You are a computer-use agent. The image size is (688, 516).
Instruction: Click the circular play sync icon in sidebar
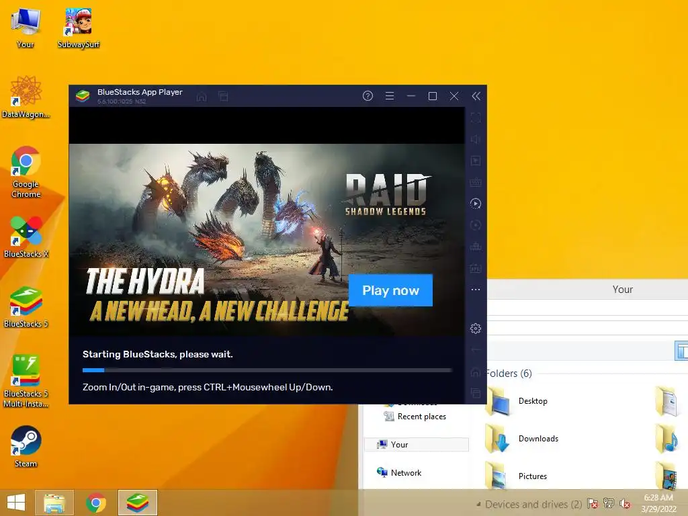[476, 204]
